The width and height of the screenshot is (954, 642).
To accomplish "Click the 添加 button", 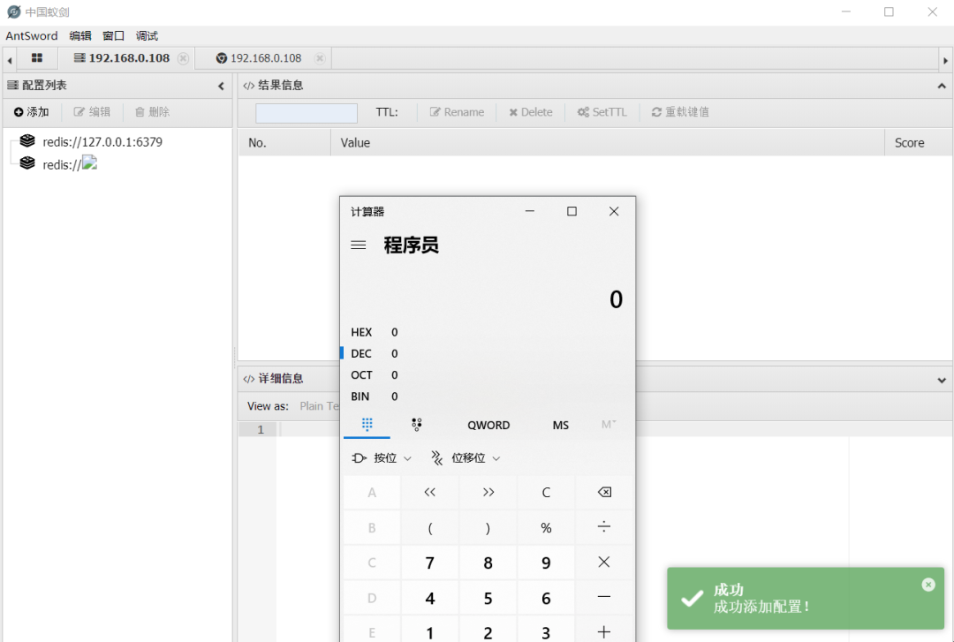I will 31,112.
